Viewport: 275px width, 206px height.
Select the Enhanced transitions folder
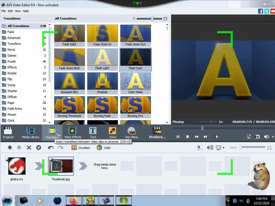click(x=24, y=38)
